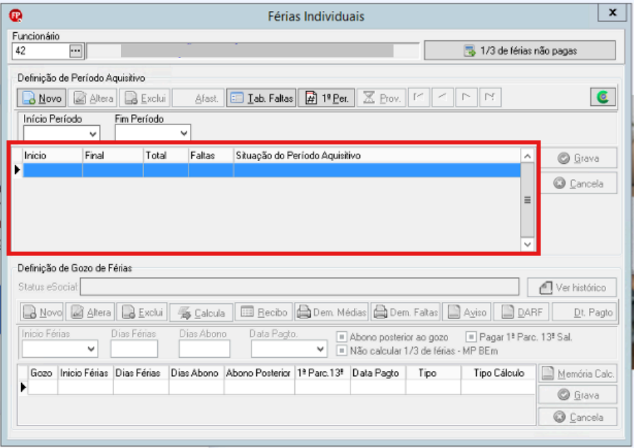Click Cancela in Gozo de Férias section
The width and height of the screenshot is (634, 448).
(x=578, y=417)
